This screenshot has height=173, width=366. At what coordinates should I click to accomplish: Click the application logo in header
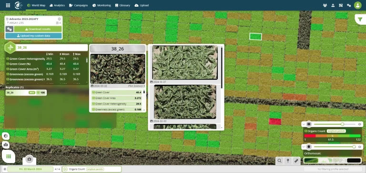pyautogui.click(x=19, y=5)
